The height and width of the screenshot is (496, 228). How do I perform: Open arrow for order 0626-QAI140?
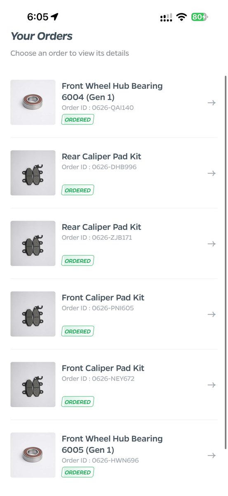(x=212, y=103)
